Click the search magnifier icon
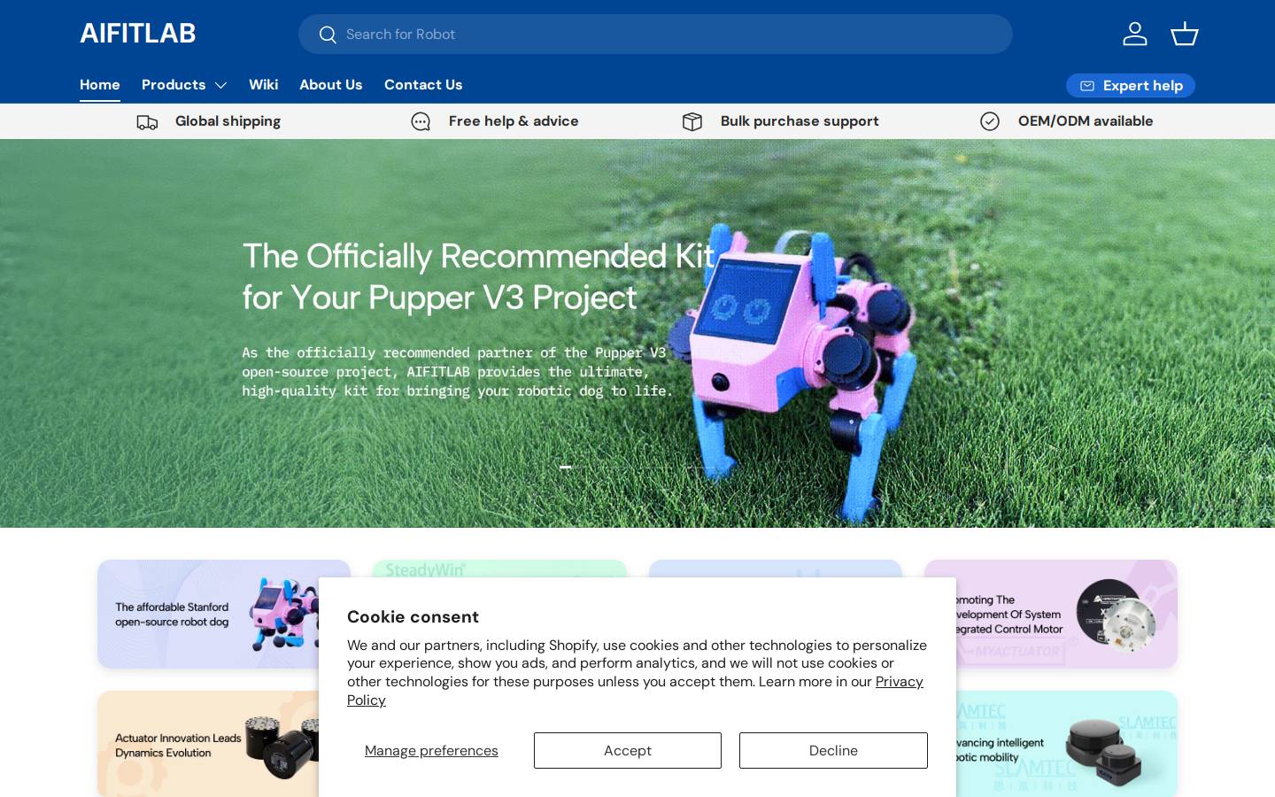Viewport: 1275px width, 797px height. click(x=328, y=35)
